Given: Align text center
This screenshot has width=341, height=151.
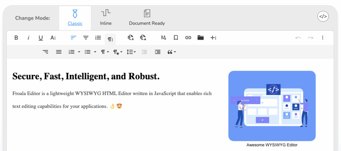Looking at the screenshot, I should tap(86, 38).
